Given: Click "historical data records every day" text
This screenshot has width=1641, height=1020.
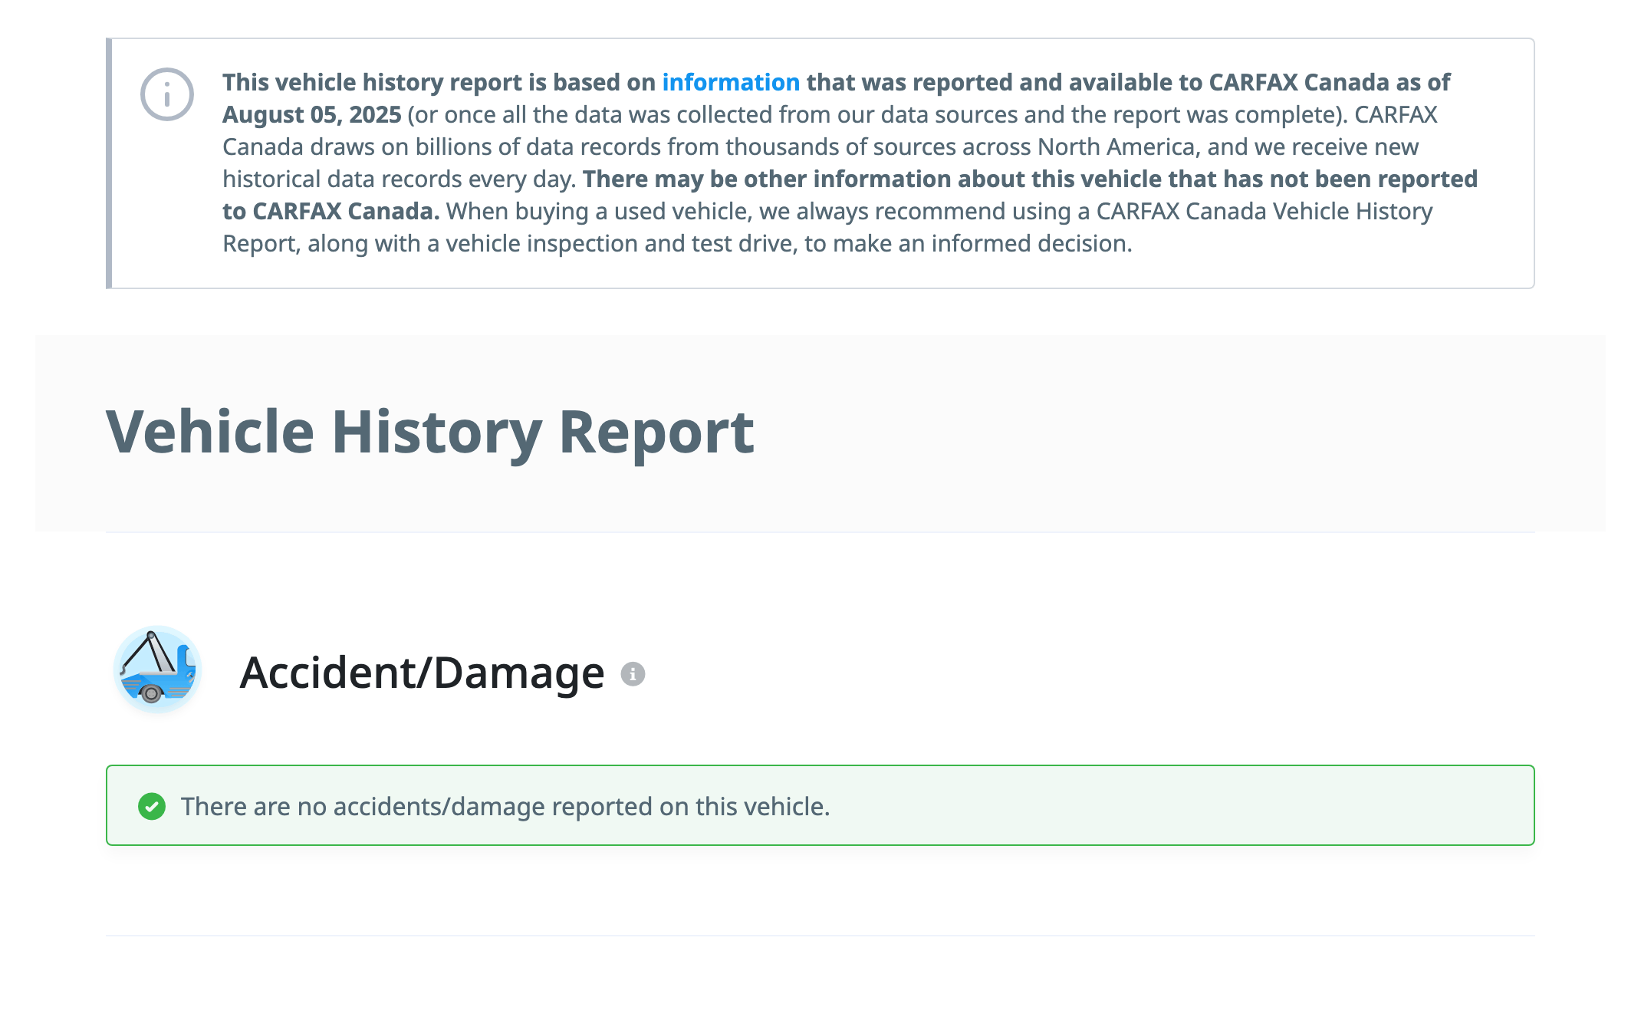Looking at the screenshot, I should pos(398,179).
